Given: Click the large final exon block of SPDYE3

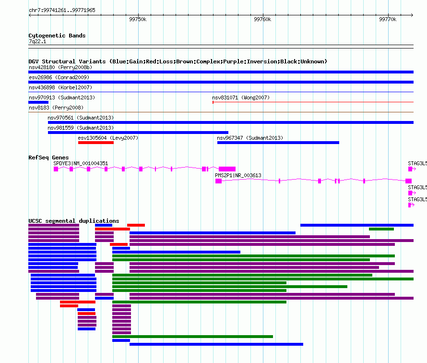Looking at the screenshot, I should pos(227,169).
